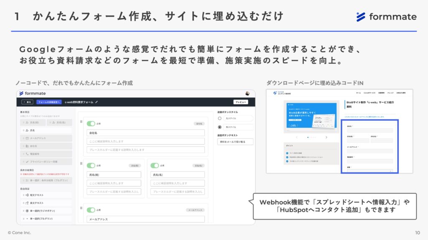Click the 氏名(姓) label input field
Viewport: 428px width, 240px height.
pos(114,175)
